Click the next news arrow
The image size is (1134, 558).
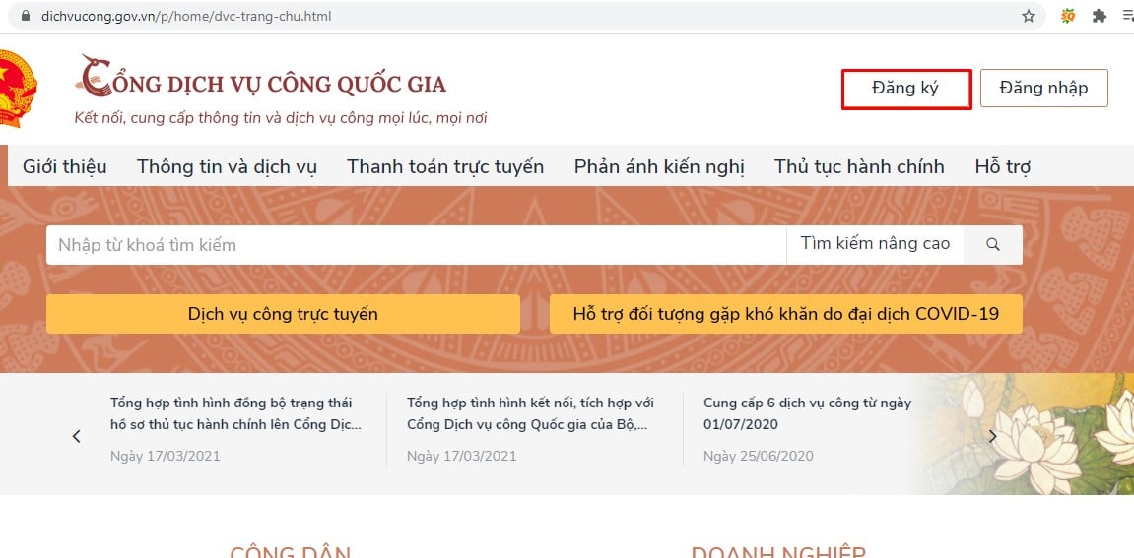tap(993, 436)
